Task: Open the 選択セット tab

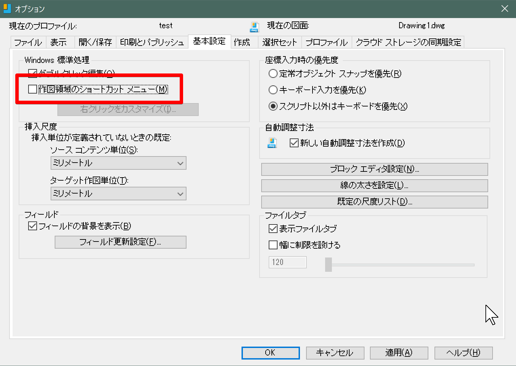Action: pyautogui.click(x=280, y=42)
